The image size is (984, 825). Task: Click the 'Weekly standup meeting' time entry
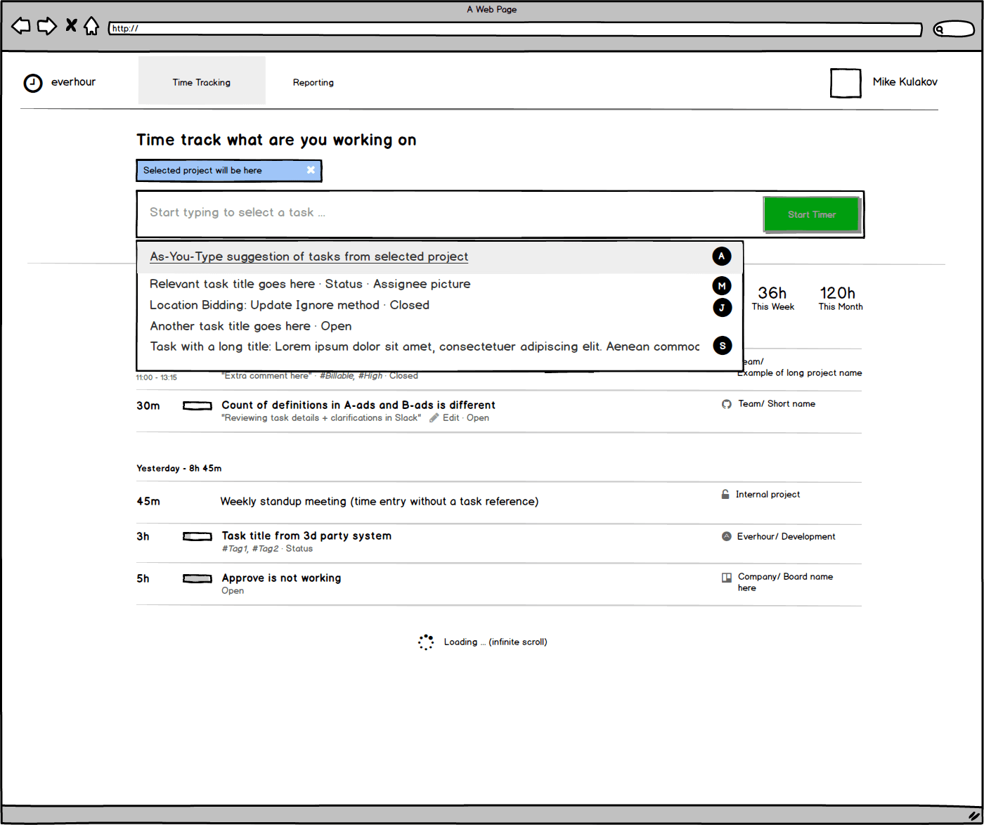tap(380, 501)
